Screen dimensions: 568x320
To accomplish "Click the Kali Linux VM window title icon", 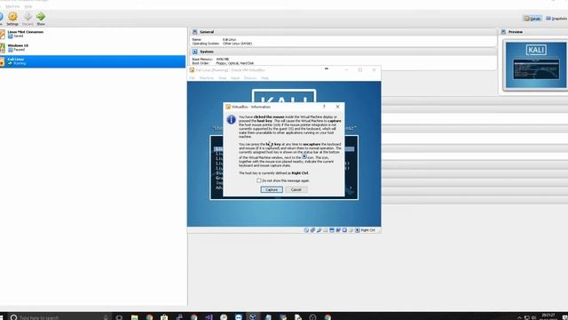I will point(192,70).
